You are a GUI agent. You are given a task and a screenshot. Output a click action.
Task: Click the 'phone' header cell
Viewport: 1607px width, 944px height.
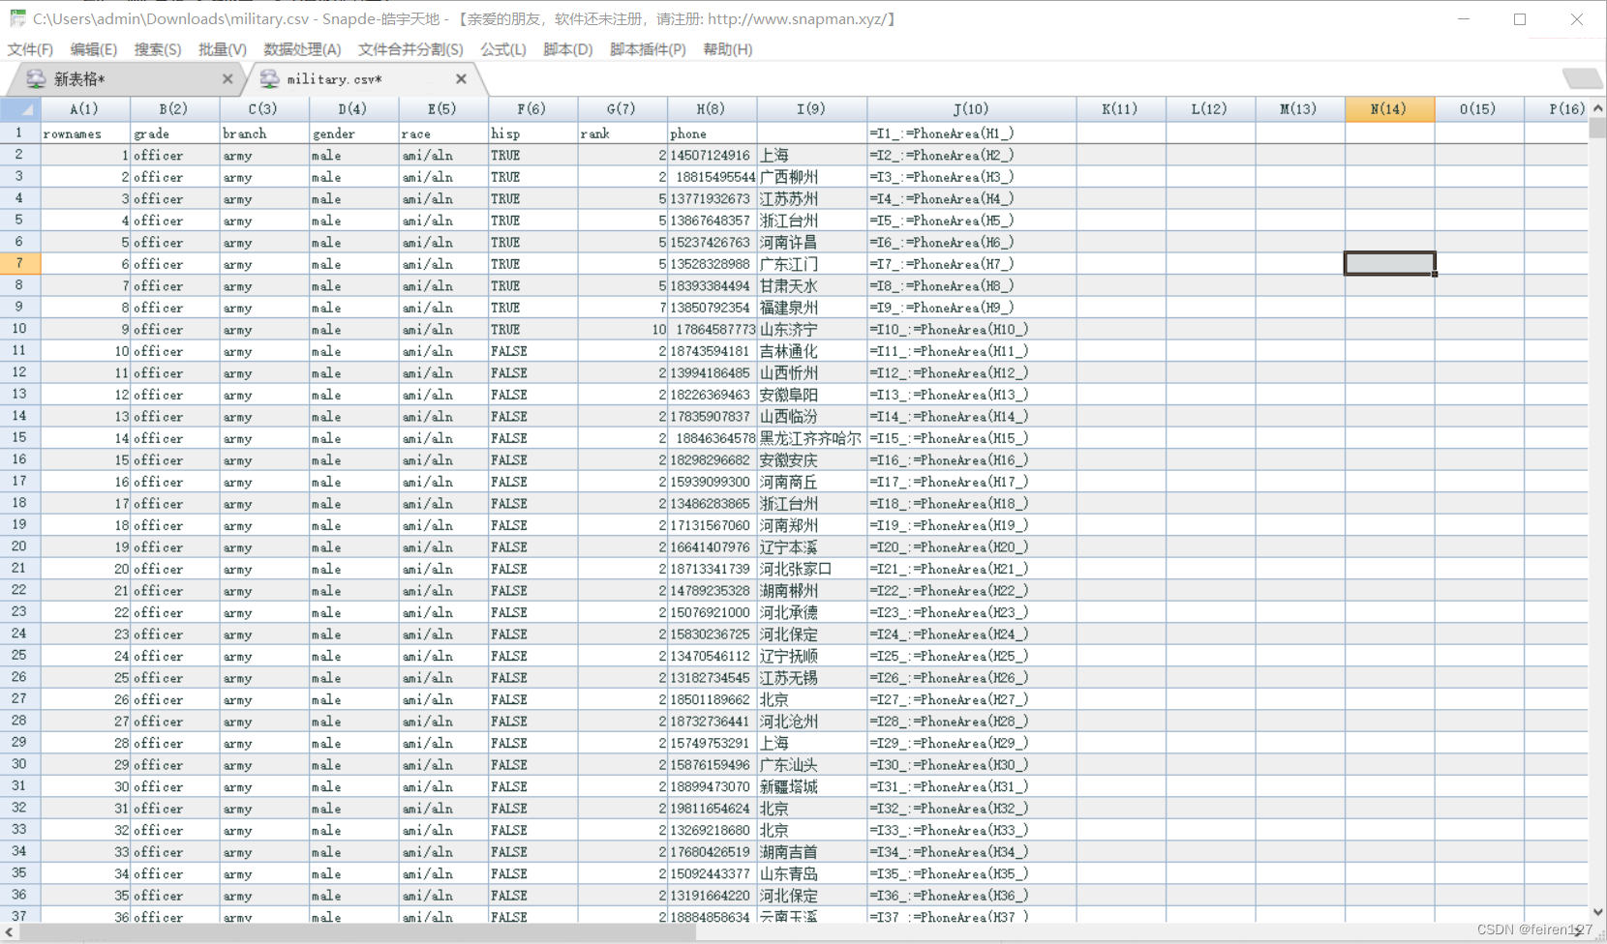point(711,133)
